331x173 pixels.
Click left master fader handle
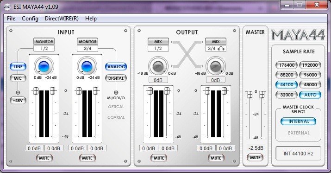[250, 94]
